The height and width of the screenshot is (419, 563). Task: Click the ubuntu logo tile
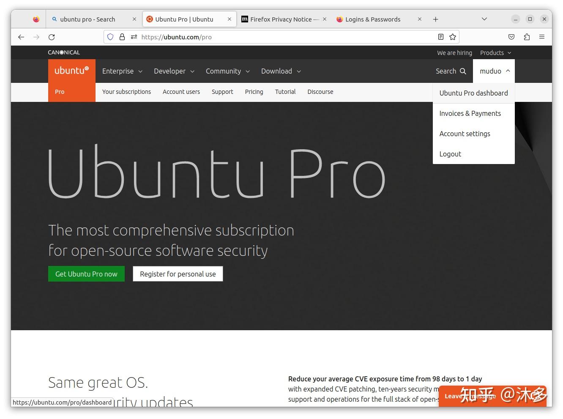tap(71, 71)
